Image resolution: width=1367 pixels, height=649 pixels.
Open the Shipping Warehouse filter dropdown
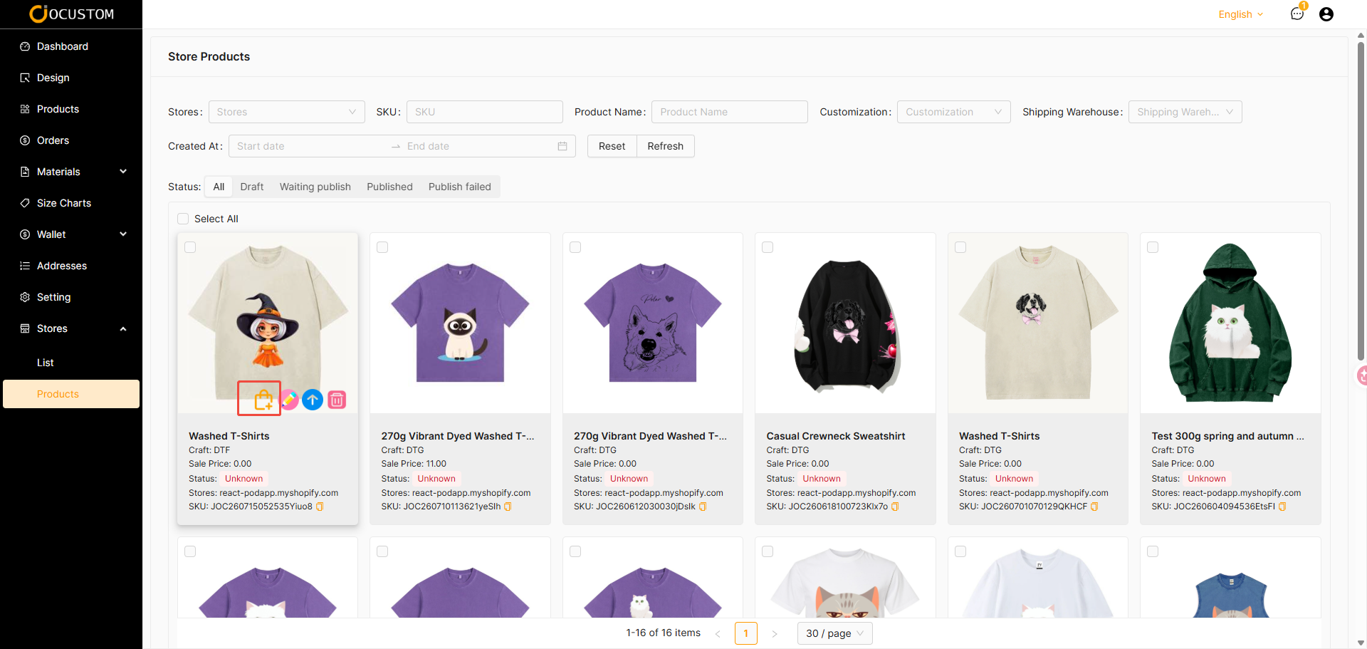(x=1185, y=112)
